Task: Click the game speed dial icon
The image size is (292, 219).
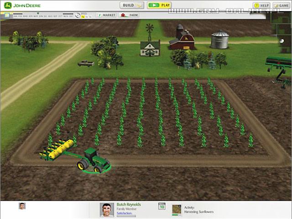Action: coord(78,15)
